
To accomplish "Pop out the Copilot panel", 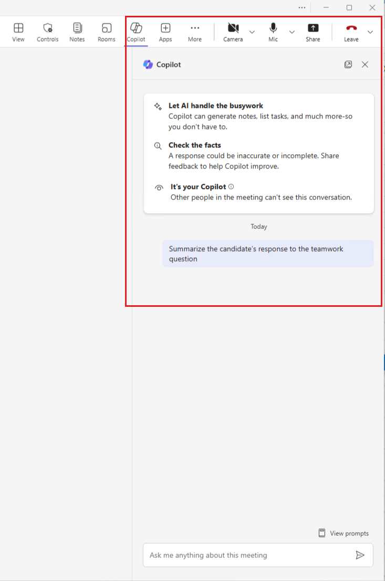I will coord(348,65).
